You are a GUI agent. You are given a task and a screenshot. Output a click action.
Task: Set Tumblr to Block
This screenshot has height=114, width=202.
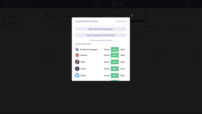pyautogui.click(x=123, y=69)
